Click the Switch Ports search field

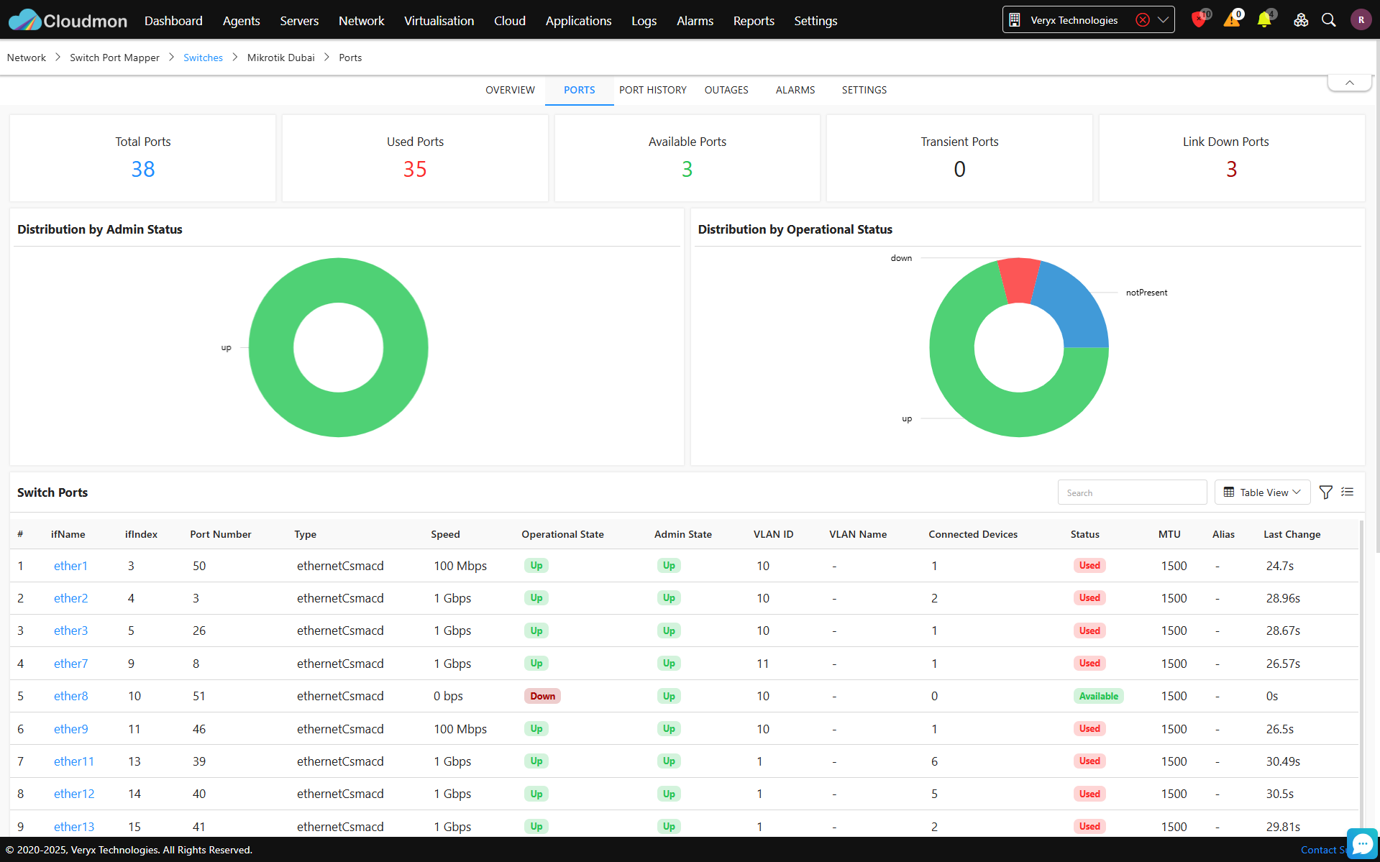click(1132, 492)
